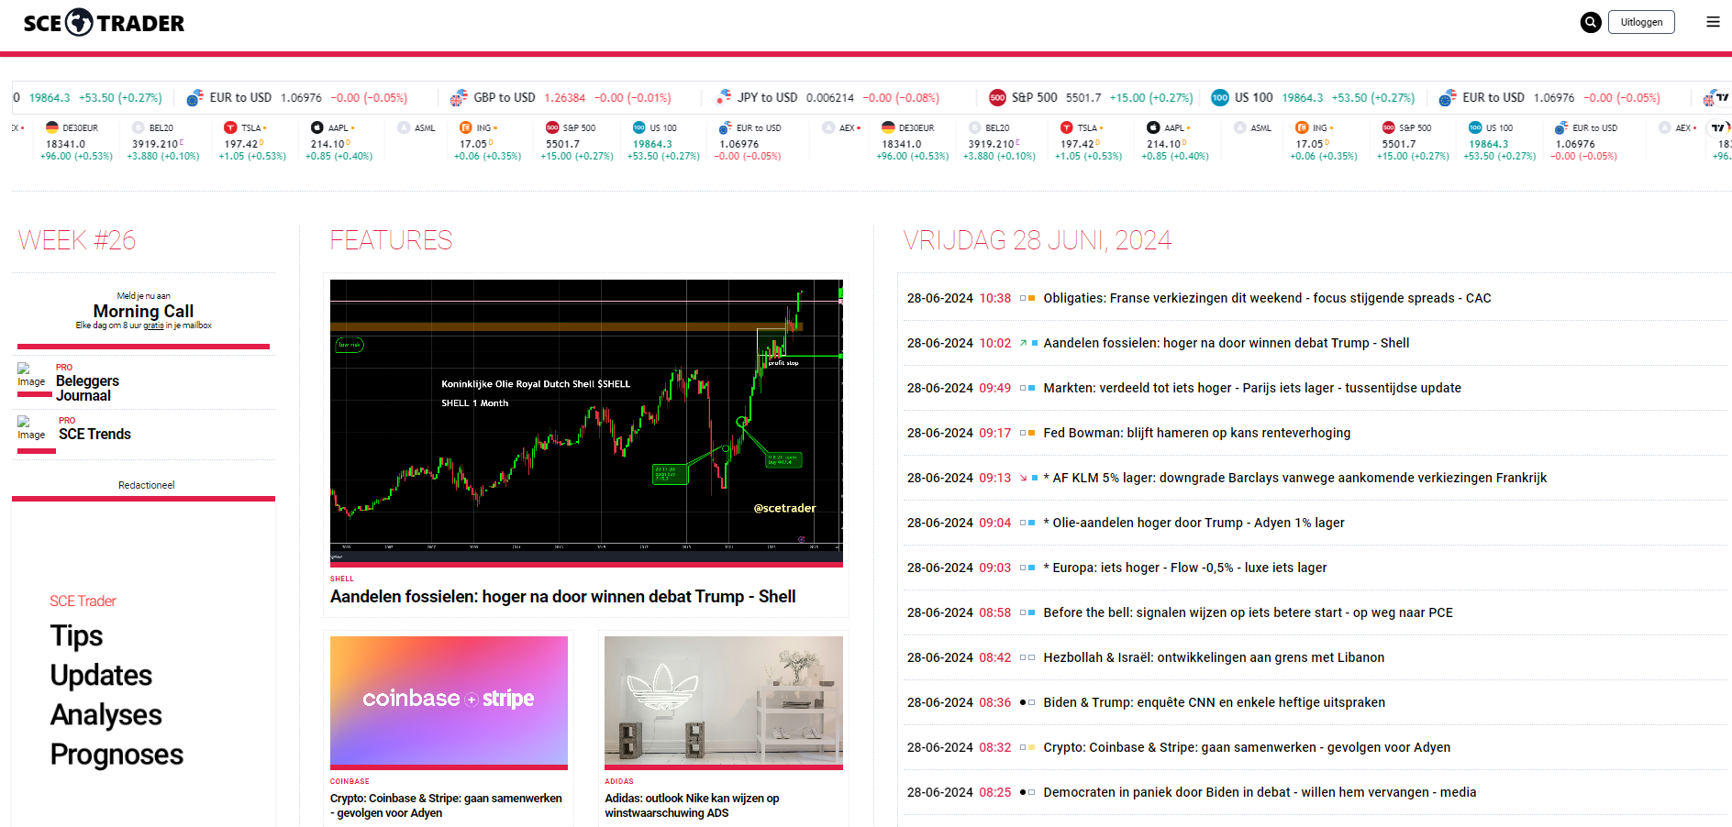Click orange square tag beside Obligaties headline
Viewport: 1732px width, 827px height.
(1032, 298)
